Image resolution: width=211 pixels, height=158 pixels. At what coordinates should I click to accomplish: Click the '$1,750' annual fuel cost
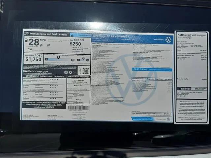[x=33, y=59]
